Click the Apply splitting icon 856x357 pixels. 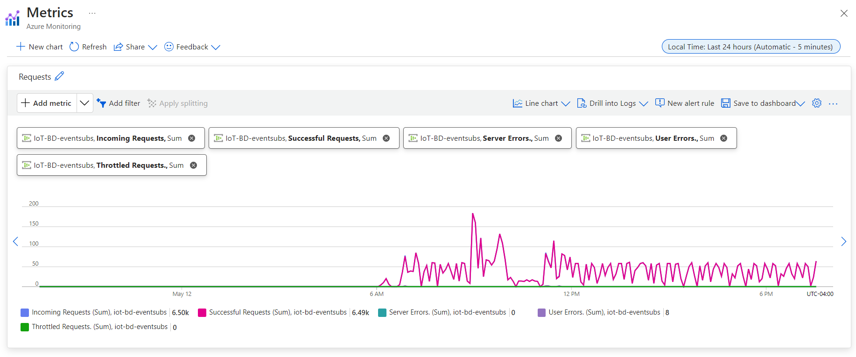click(152, 103)
